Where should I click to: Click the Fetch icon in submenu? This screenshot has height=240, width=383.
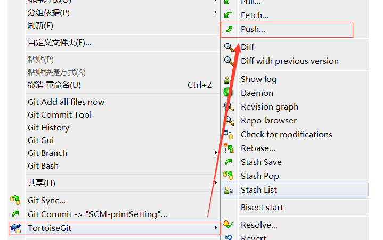click(x=229, y=15)
